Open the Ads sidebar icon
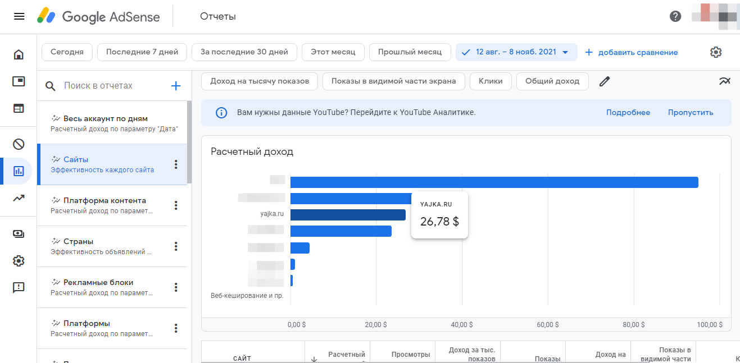 [19, 81]
